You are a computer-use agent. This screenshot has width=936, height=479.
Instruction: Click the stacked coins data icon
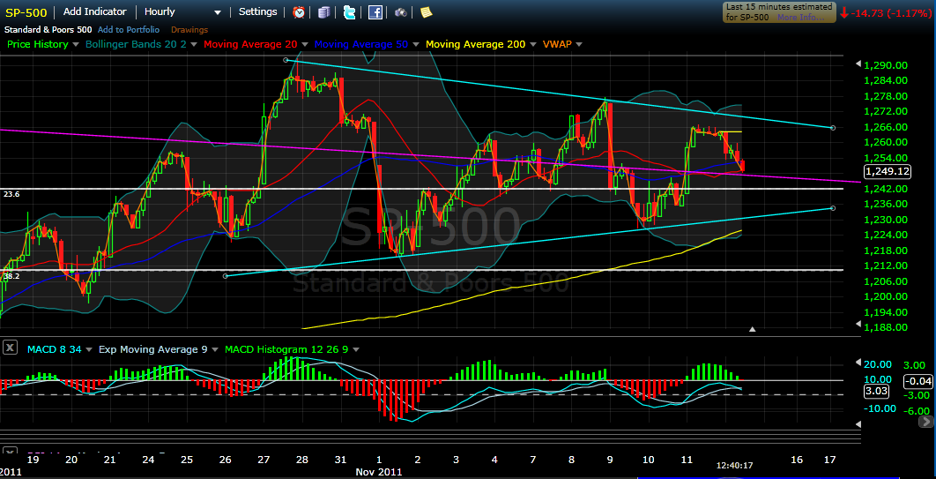pos(323,12)
